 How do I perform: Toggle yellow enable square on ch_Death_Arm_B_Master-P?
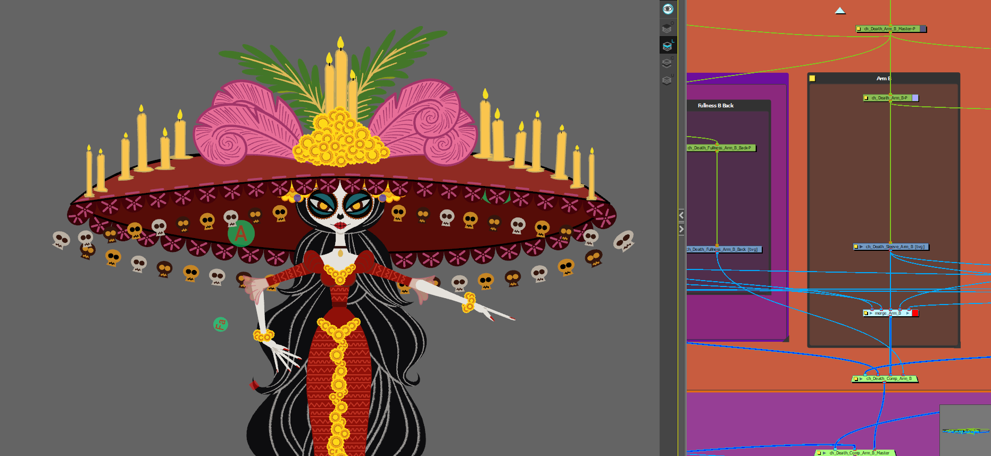click(859, 29)
